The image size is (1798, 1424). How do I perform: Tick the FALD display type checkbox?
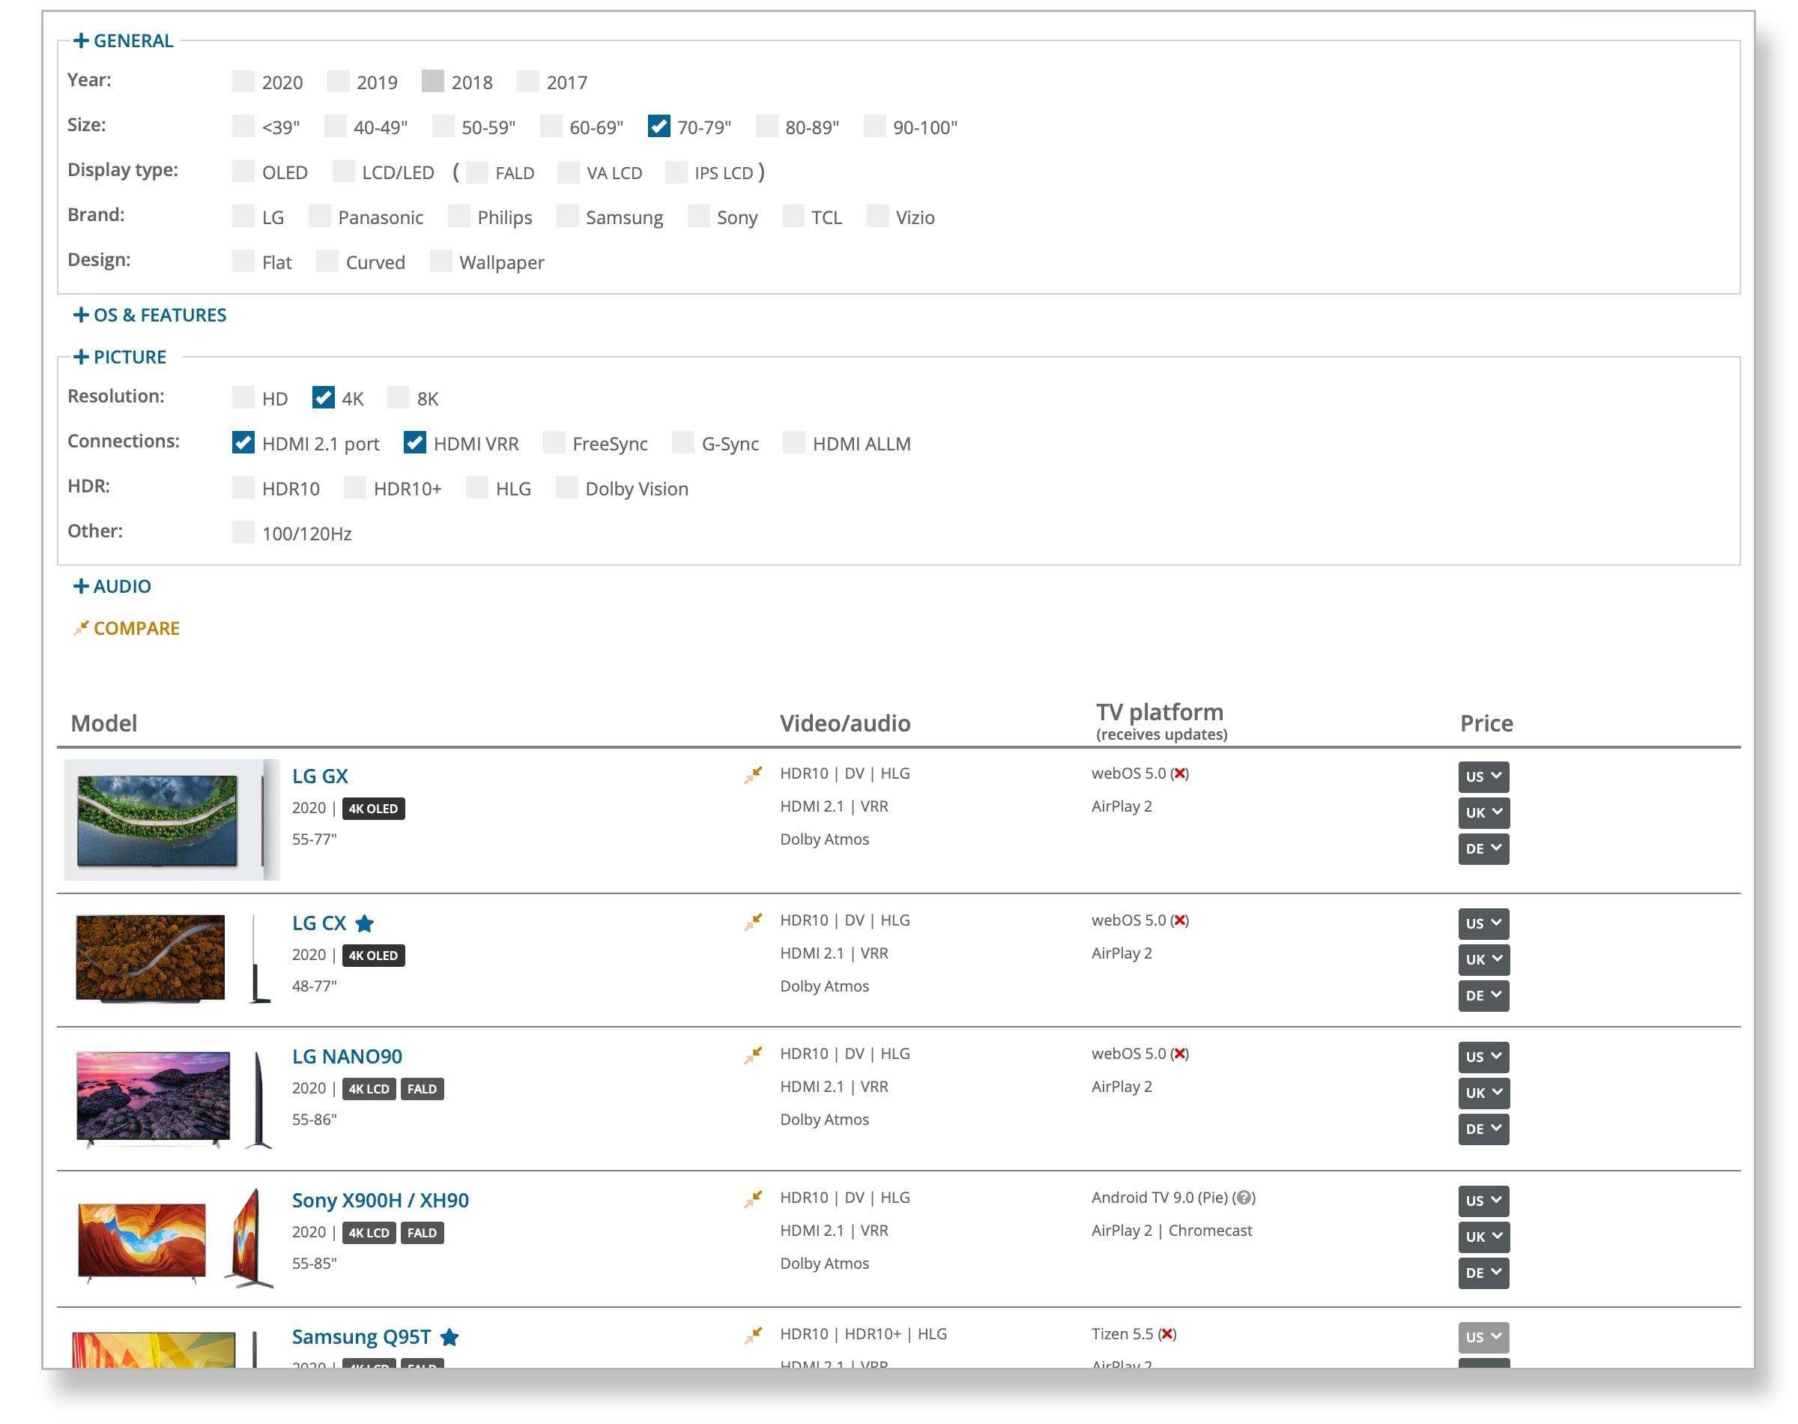(477, 172)
